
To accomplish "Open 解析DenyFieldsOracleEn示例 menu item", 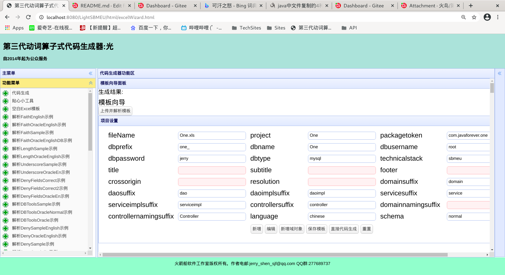I will (x=41, y=196).
